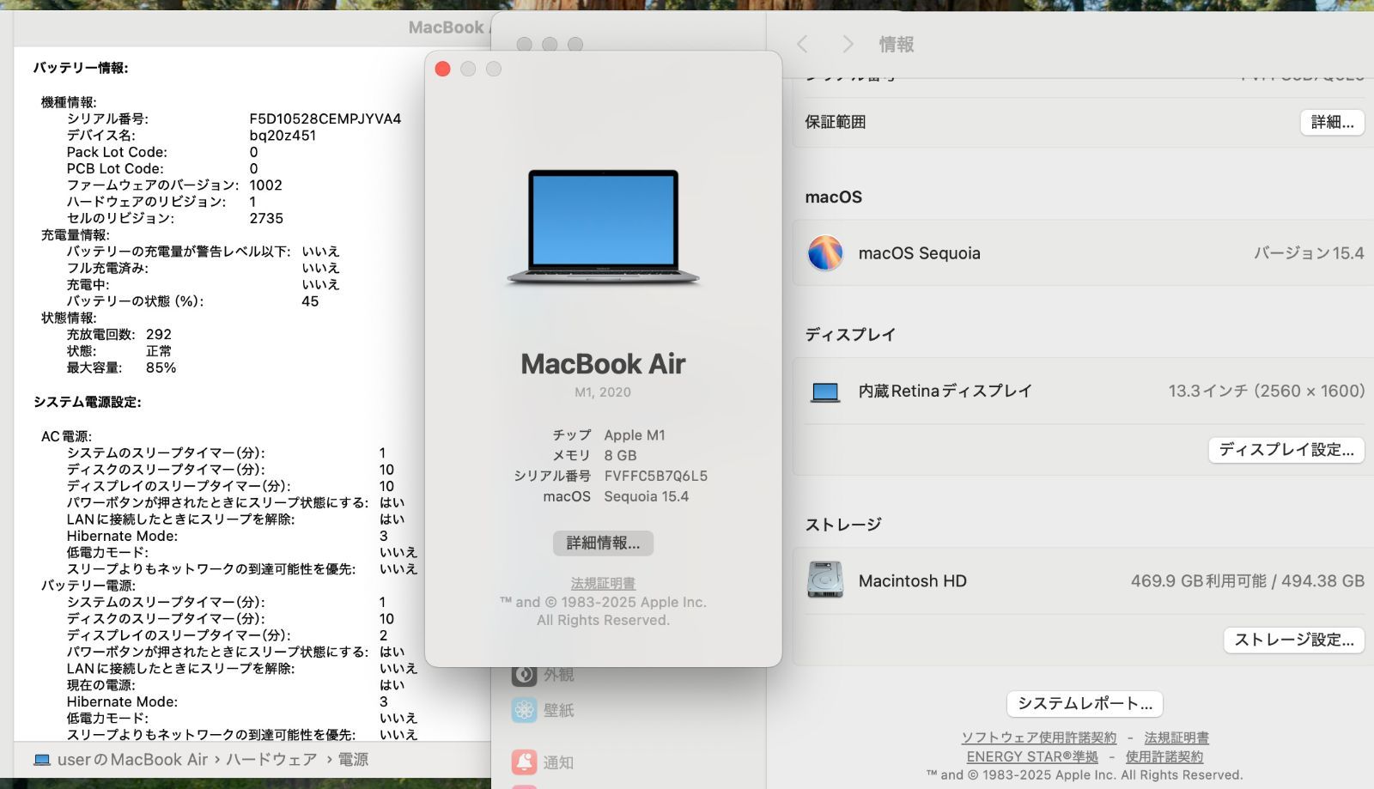Open ENERGY STAR®準拠 link
1374x789 pixels.
coord(1032,756)
